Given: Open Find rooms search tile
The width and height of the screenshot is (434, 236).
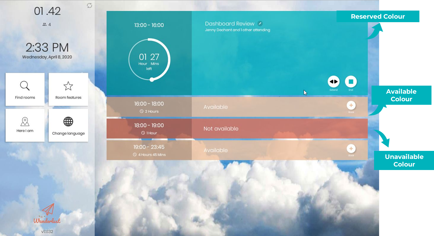Looking at the screenshot, I should [25, 89].
